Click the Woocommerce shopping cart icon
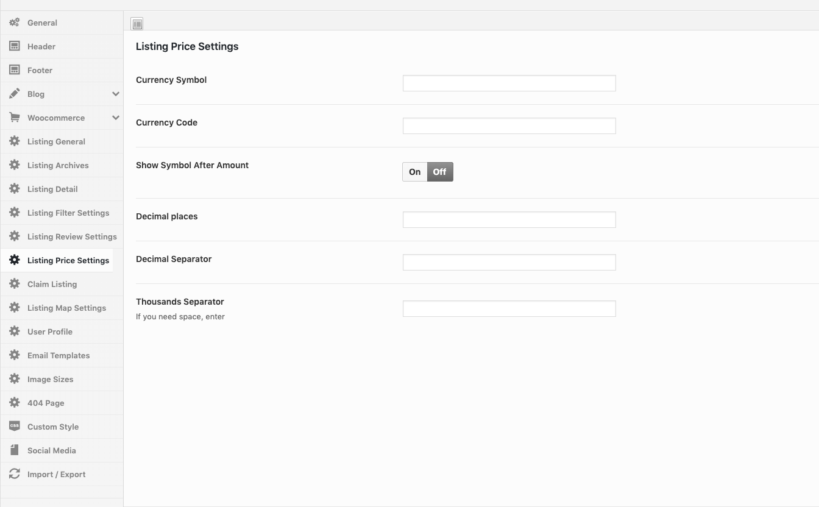This screenshot has height=507, width=819. point(15,118)
